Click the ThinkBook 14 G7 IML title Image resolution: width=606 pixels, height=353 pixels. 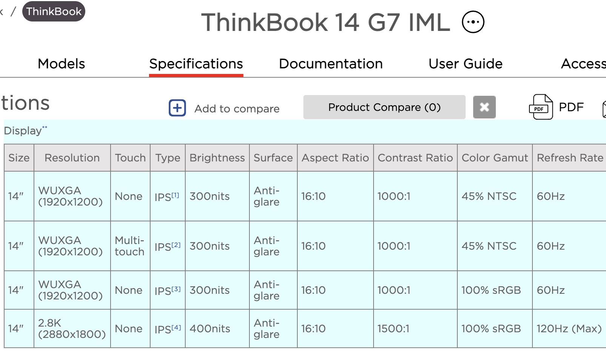coord(326,22)
